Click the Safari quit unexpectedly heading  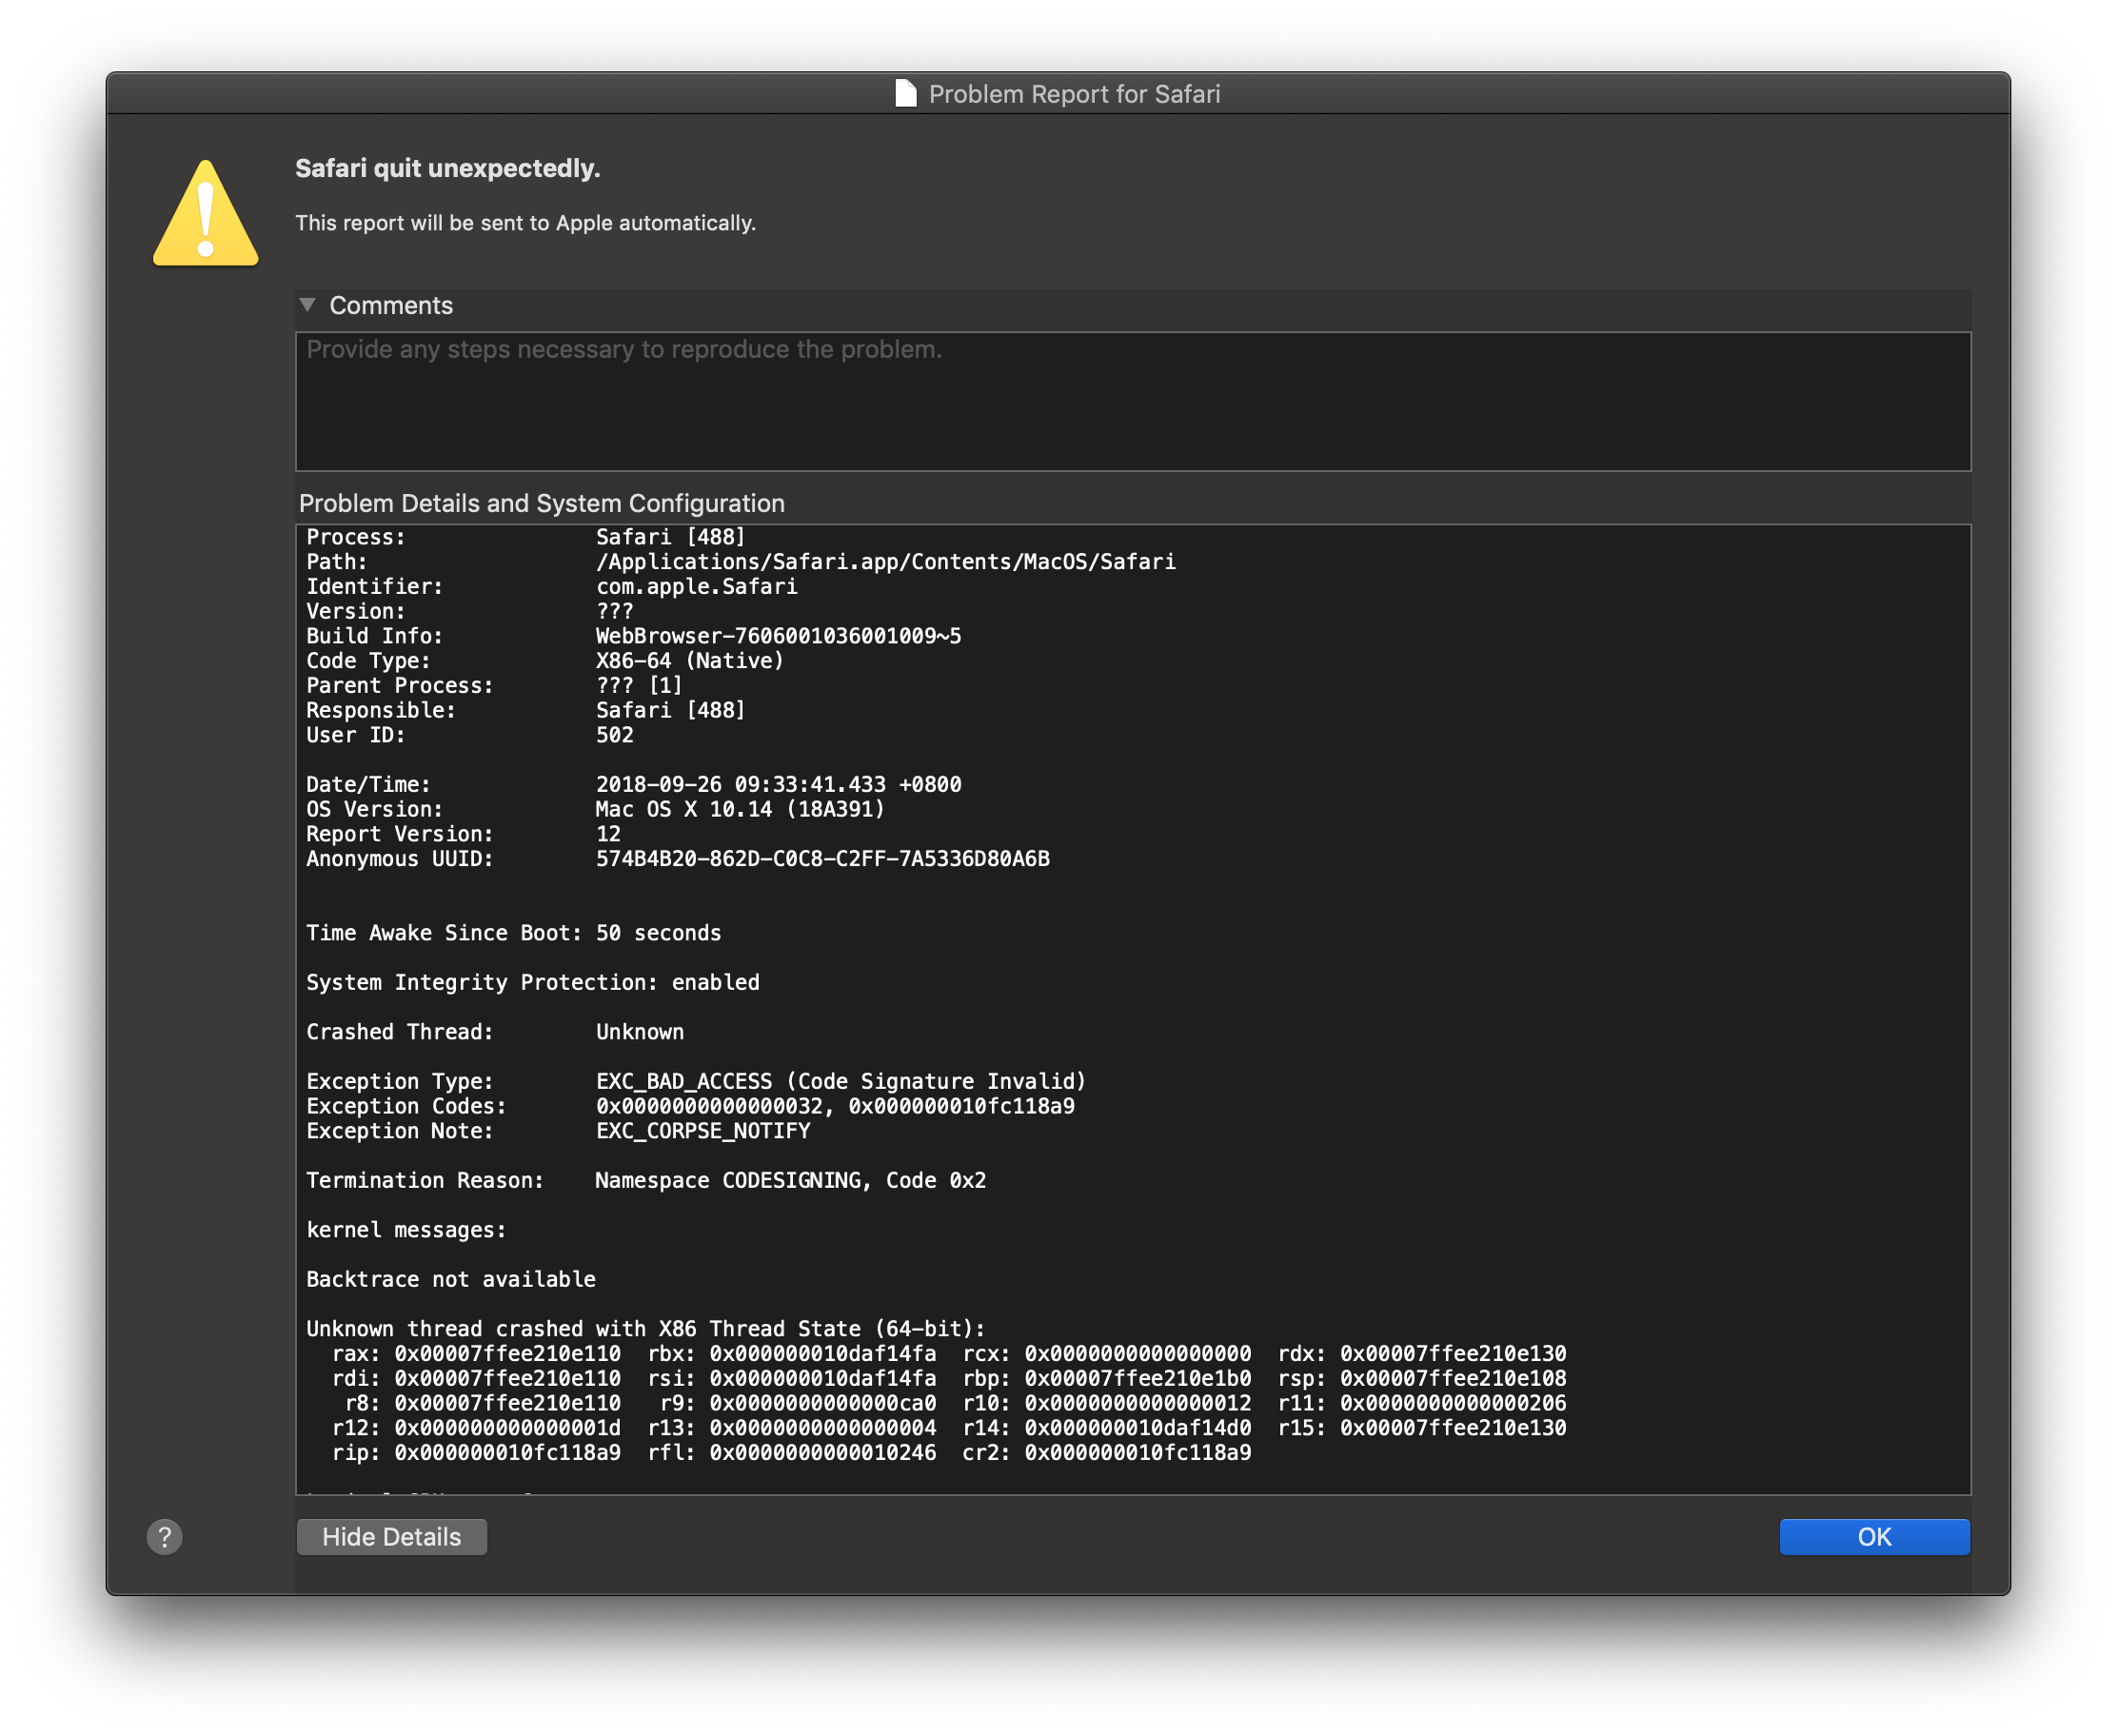[447, 168]
